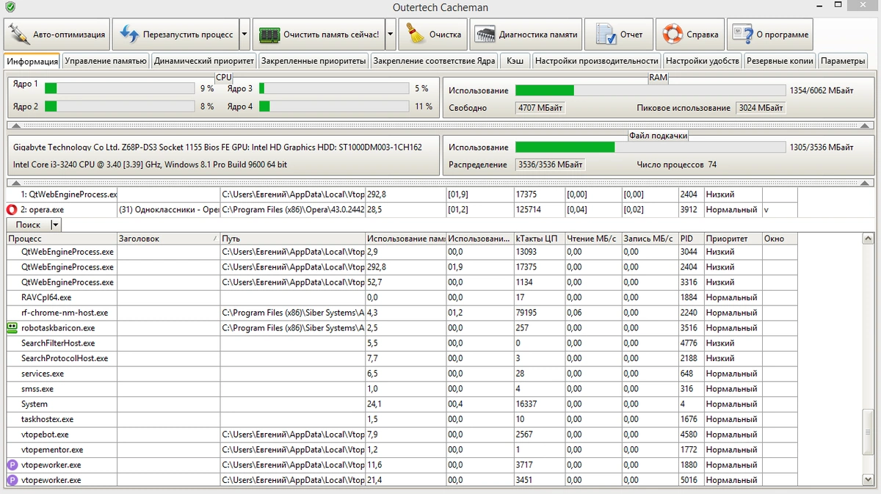Select the smss.exe process
Viewport: 881px width, 494px height.
click(402, 389)
